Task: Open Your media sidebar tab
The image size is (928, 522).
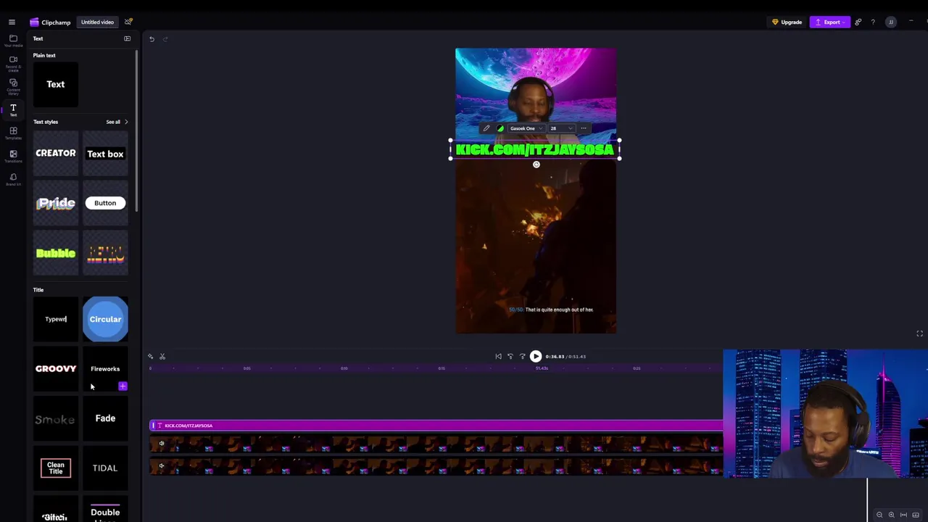Action: click(x=13, y=41)
